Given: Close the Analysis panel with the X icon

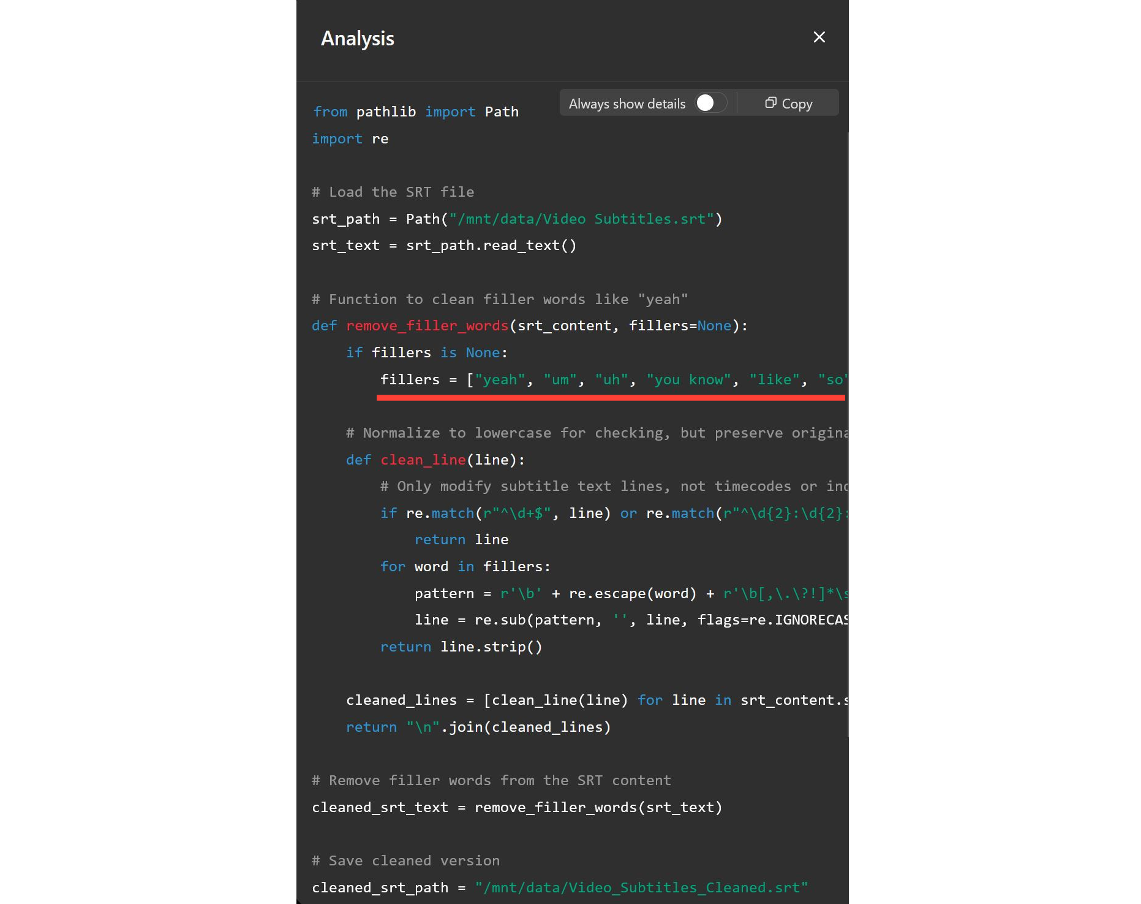Looking at the screenshot, I should pyautogui.click(x=819, y=37).
